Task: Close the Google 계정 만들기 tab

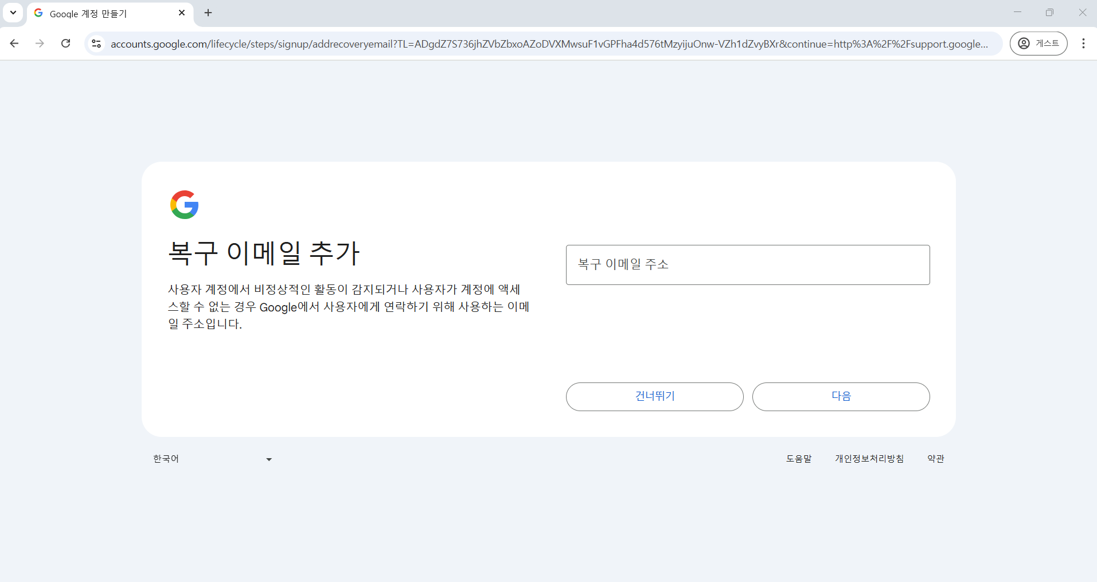Action: point(182,13)
